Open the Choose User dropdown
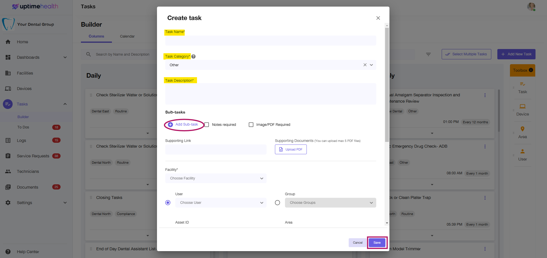This screenshot has width=547, height=258. [221, 203]
